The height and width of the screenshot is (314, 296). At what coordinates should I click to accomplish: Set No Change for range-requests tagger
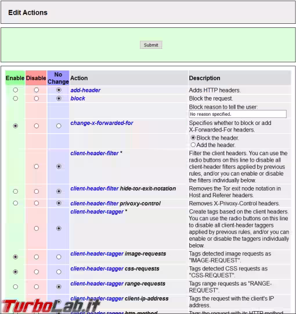pyautogui.click(x=59, y=287)
